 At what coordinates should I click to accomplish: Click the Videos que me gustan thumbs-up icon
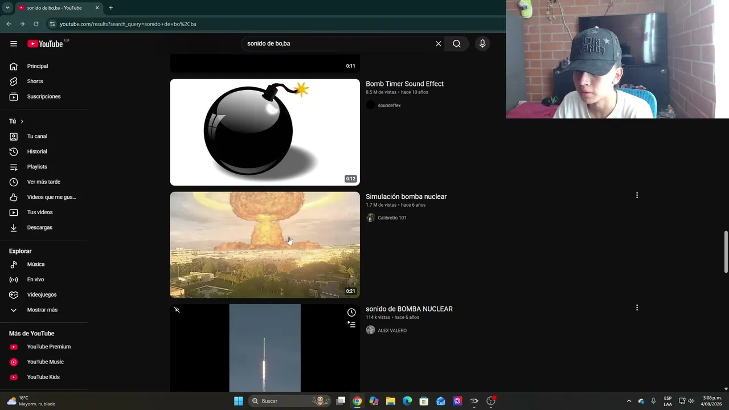(14, 197)
